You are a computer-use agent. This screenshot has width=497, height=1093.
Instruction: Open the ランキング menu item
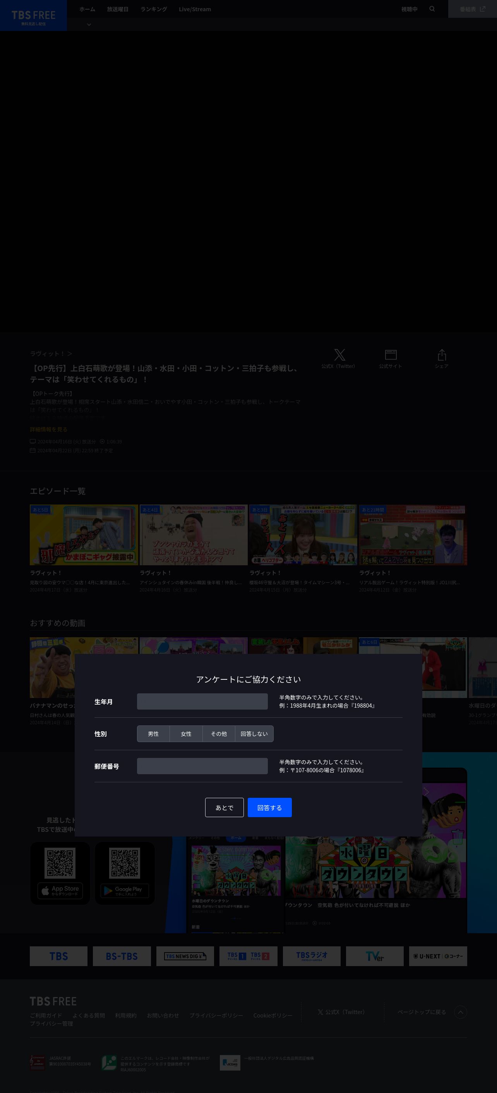(154, 9)
